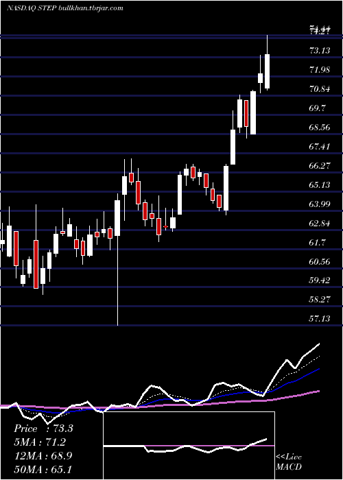The height and width of the screenshot is (480, 343).
Task: Click the 61.7 price axis label
Action: point(318,243)
